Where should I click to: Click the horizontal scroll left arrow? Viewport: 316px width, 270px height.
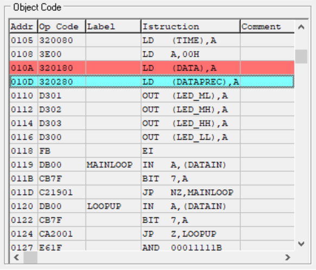[x=16, y=258]
